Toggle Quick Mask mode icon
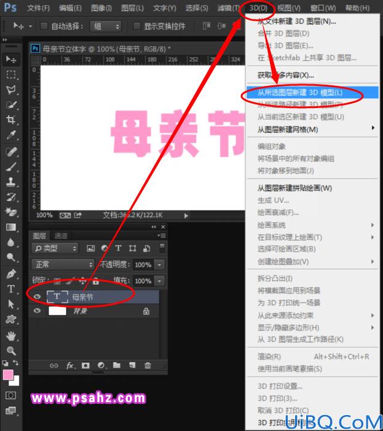The width and height of the screenshot is (383, 431). pyautogui.click(x=10, y=395)
